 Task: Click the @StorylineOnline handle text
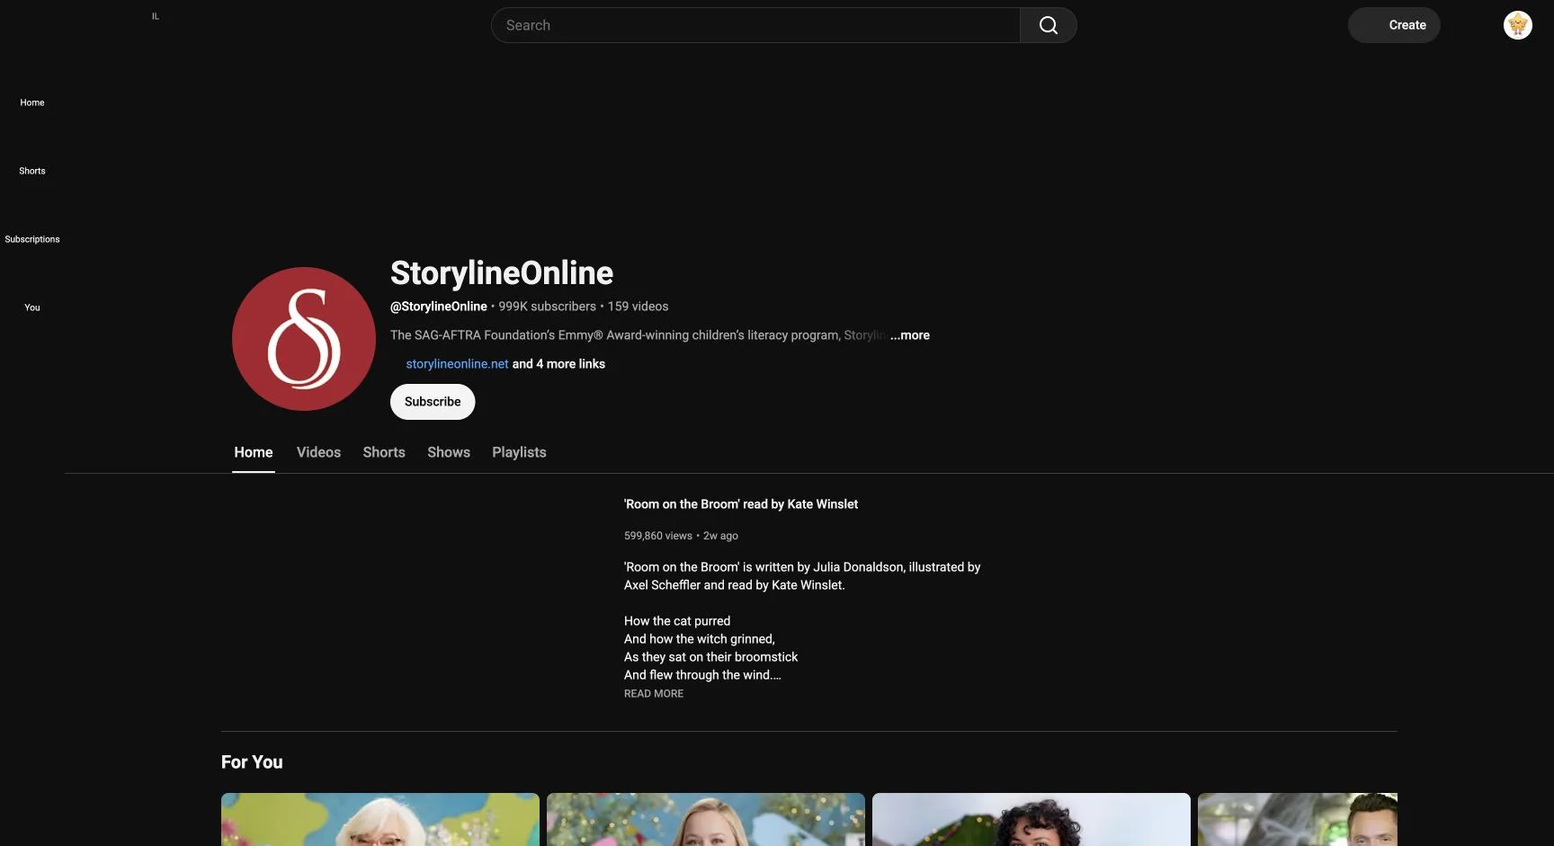(439, 307)
